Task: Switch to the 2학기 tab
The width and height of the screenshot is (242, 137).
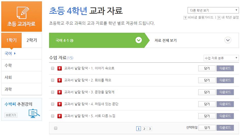Action: pyautogui.click(x=32, y=40)
